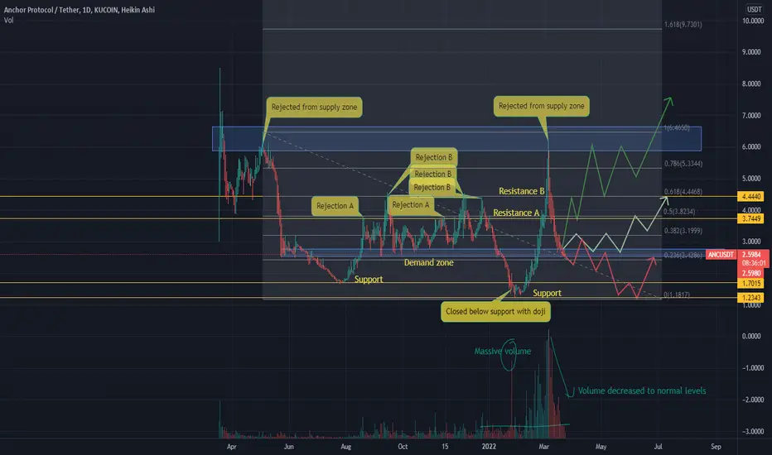Click the 2022 marker on time axis

pos(489,447)
